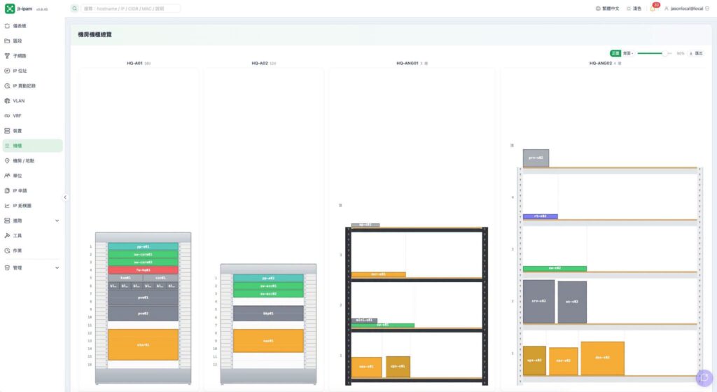Select the con01 device in HQ-A01
Viewport: 717px width, 392px height.
point(160,278)
